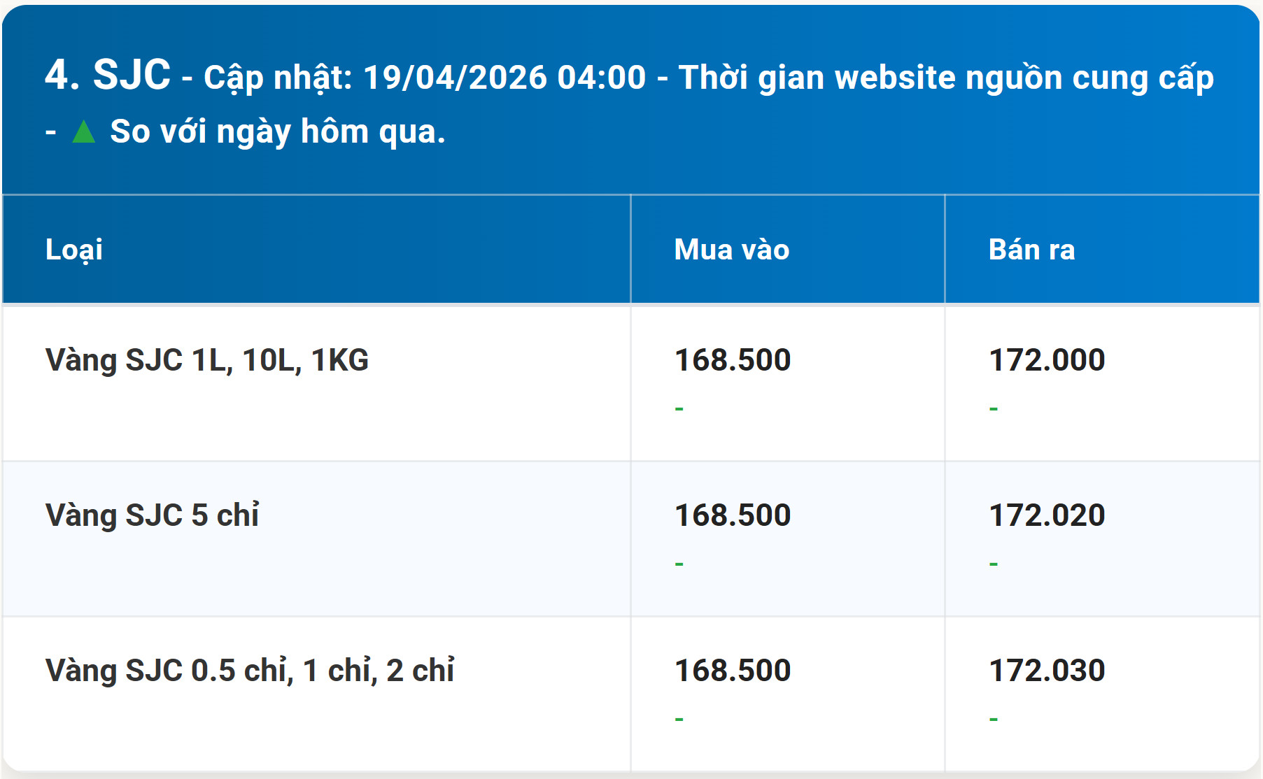Click the "So với ngày hôm qua" text
1263x779 pixels.
[277, 131]
